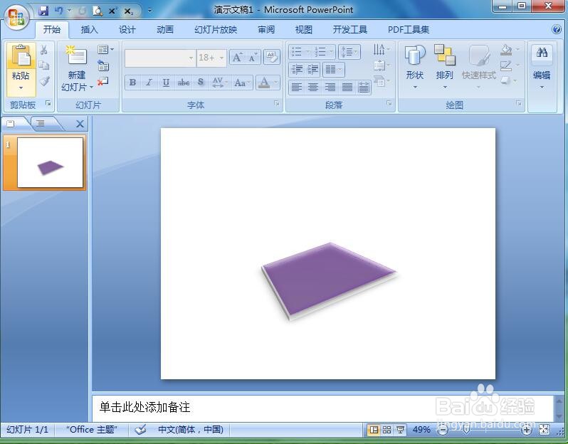Image resolution: width=568 pixels, height=444 pixels.
Task: Click the Office Button logo
Action: click(16, 16)
